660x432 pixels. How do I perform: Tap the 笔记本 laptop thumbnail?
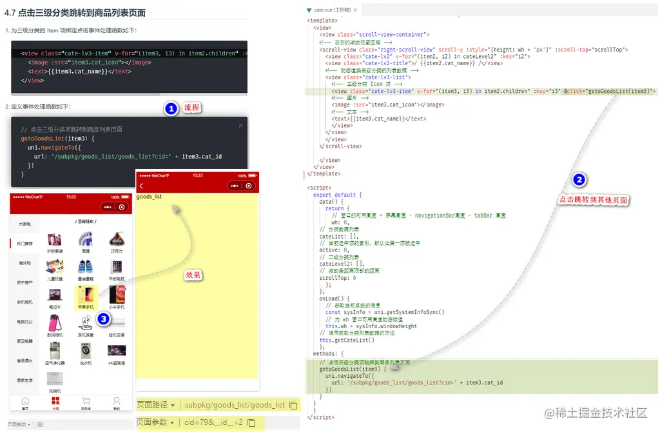tap(55, 295)
